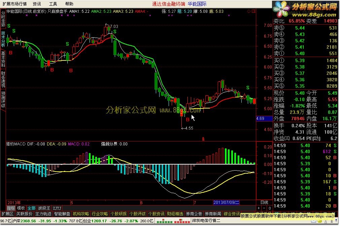The width and height of the screenshot is (340, 226).
Task: Open the 综合资讯 tab
Action: tap(232, 214)
